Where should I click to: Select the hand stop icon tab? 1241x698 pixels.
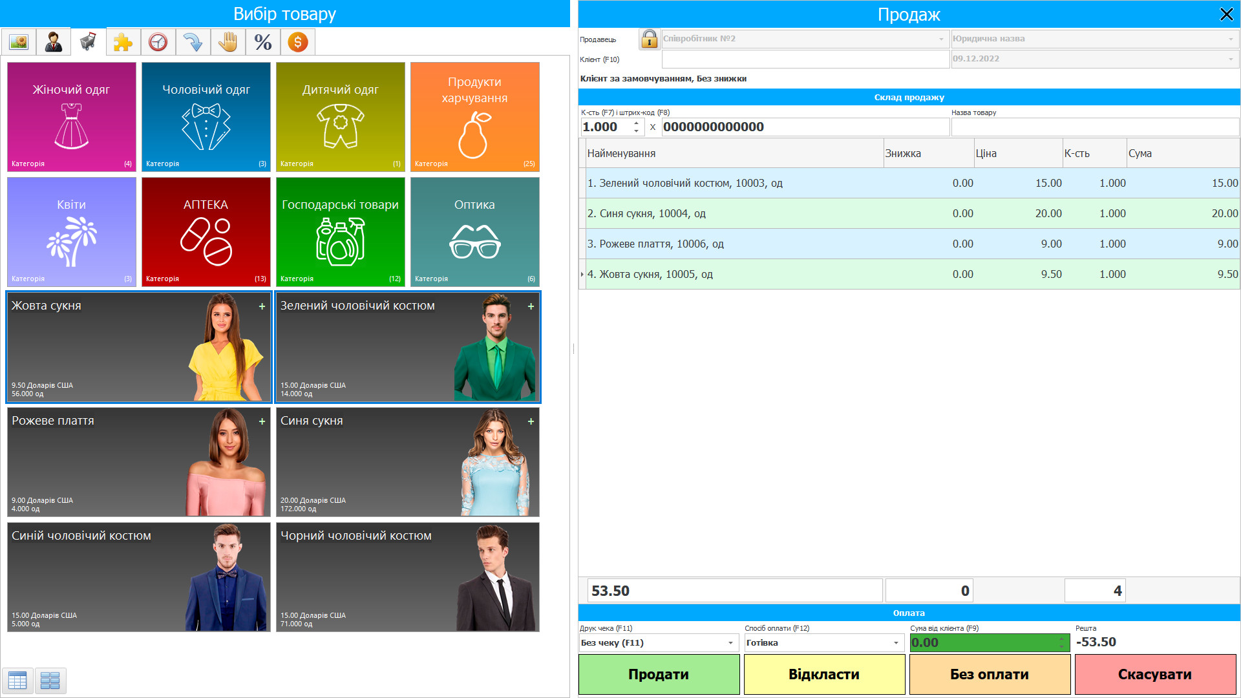[228, 43]
